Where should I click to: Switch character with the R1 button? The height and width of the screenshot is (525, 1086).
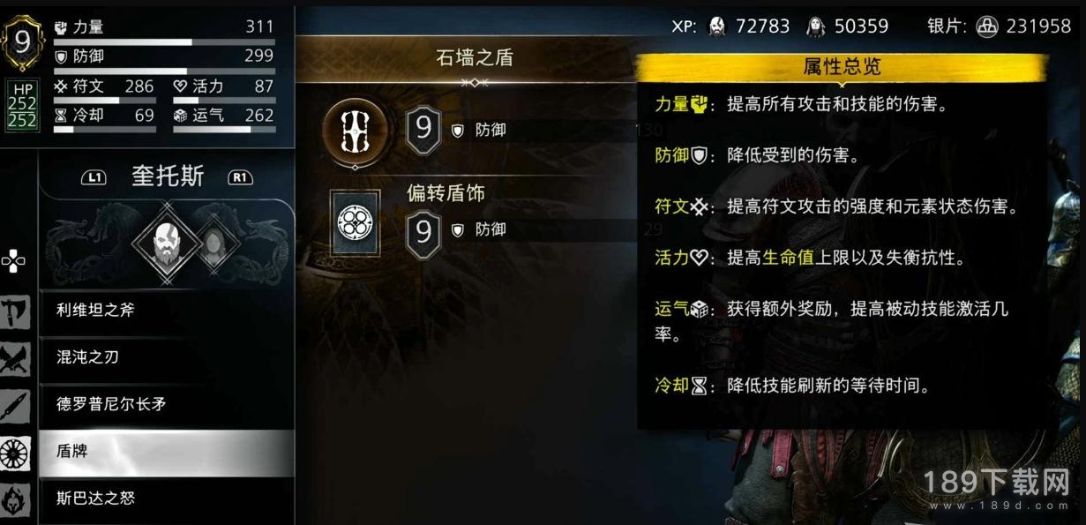[x=240, y=177]
